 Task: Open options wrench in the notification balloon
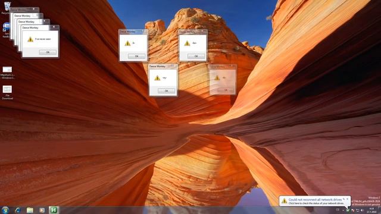coord(343,199)
